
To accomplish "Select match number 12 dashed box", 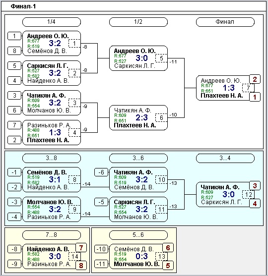I will click(x=248, y=195).
